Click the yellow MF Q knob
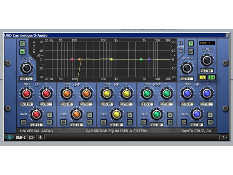 tap(126, 94)
